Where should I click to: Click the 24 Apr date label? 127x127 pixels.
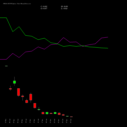coord(62,121)
